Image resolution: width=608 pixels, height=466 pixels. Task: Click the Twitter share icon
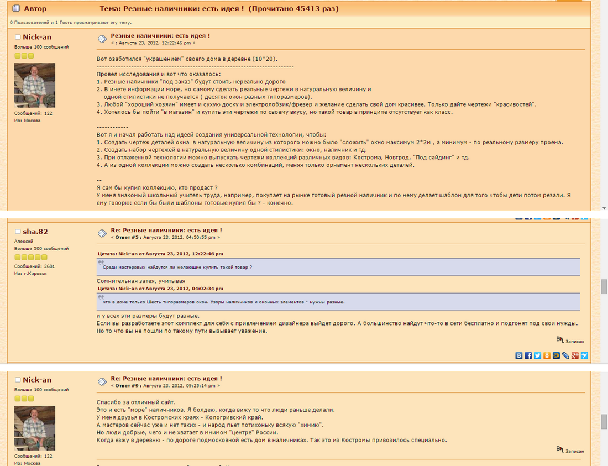click(537, 355)
